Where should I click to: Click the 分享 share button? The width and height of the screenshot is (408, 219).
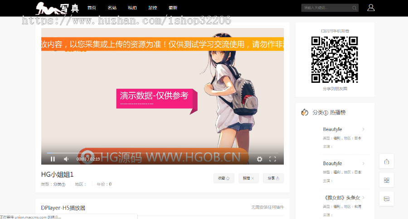273,178
